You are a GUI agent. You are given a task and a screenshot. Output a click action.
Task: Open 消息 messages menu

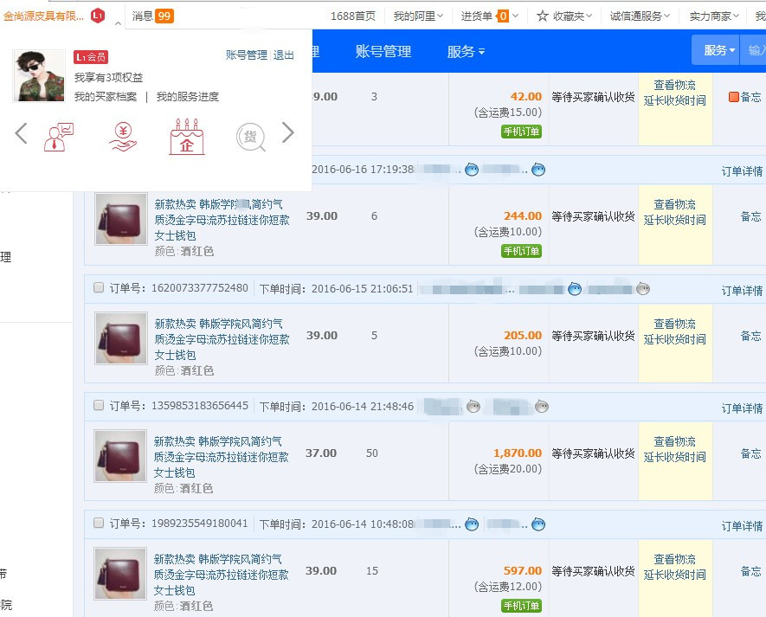click(143, 16)
